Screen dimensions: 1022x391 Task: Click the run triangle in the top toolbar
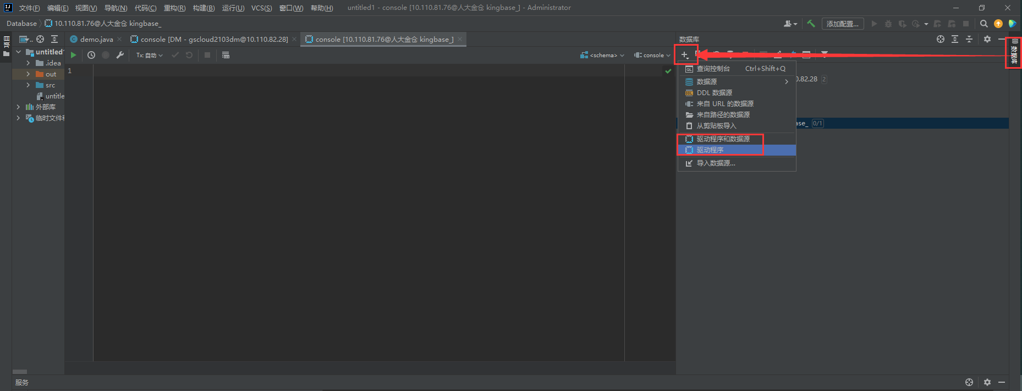874,24
